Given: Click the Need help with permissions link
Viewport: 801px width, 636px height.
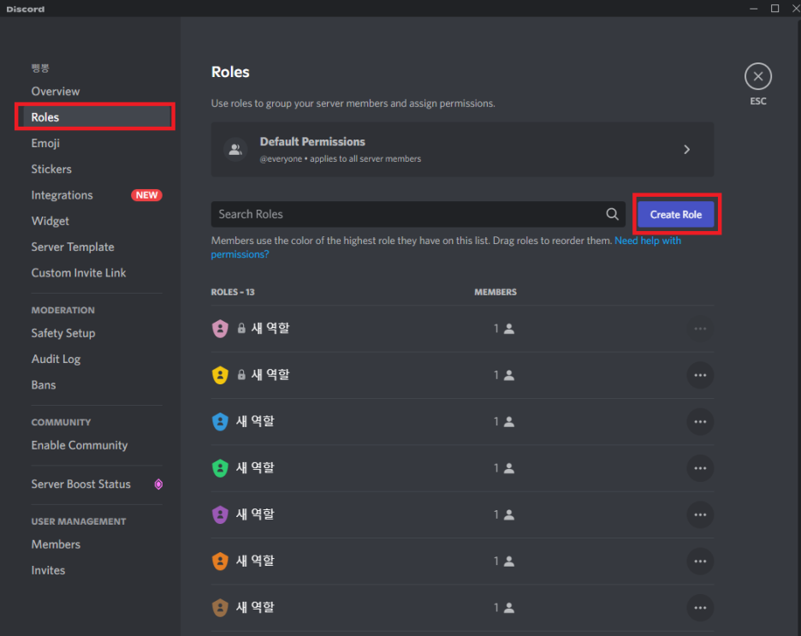Looking at the screenshot, I should click(648, 241).
